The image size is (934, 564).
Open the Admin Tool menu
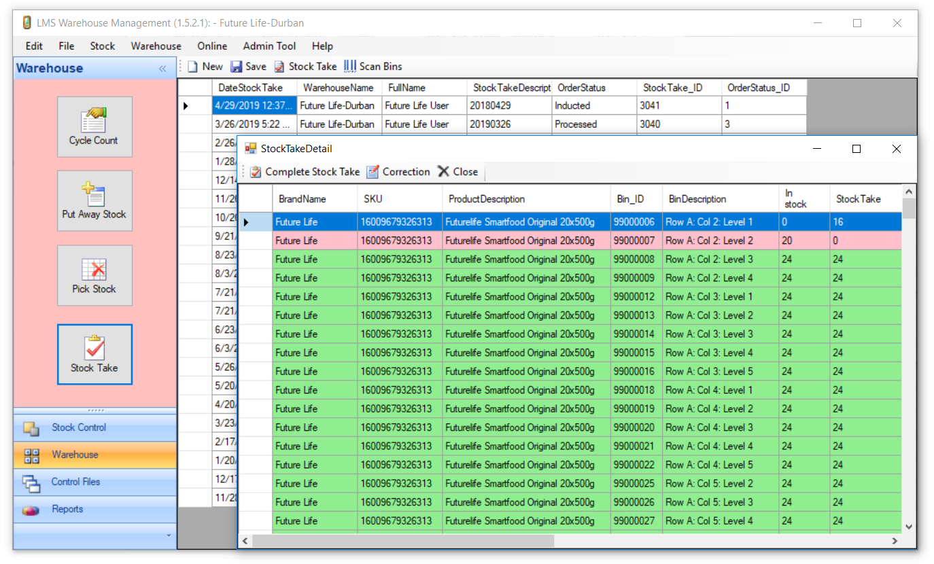269,46
